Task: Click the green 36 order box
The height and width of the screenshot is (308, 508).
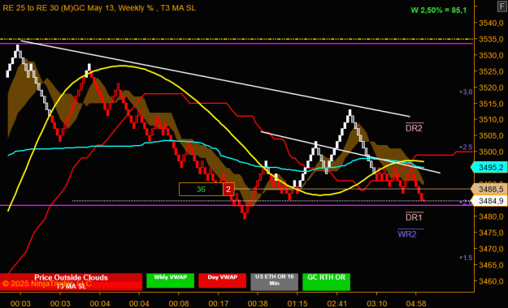Action: tap(201, 189)
